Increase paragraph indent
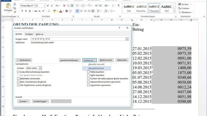 pyautogui.click(x=101, y=6)
